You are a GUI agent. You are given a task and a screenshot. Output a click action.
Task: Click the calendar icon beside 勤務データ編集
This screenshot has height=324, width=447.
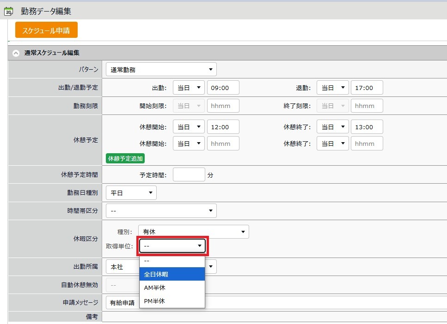click(x=8, y=11)
